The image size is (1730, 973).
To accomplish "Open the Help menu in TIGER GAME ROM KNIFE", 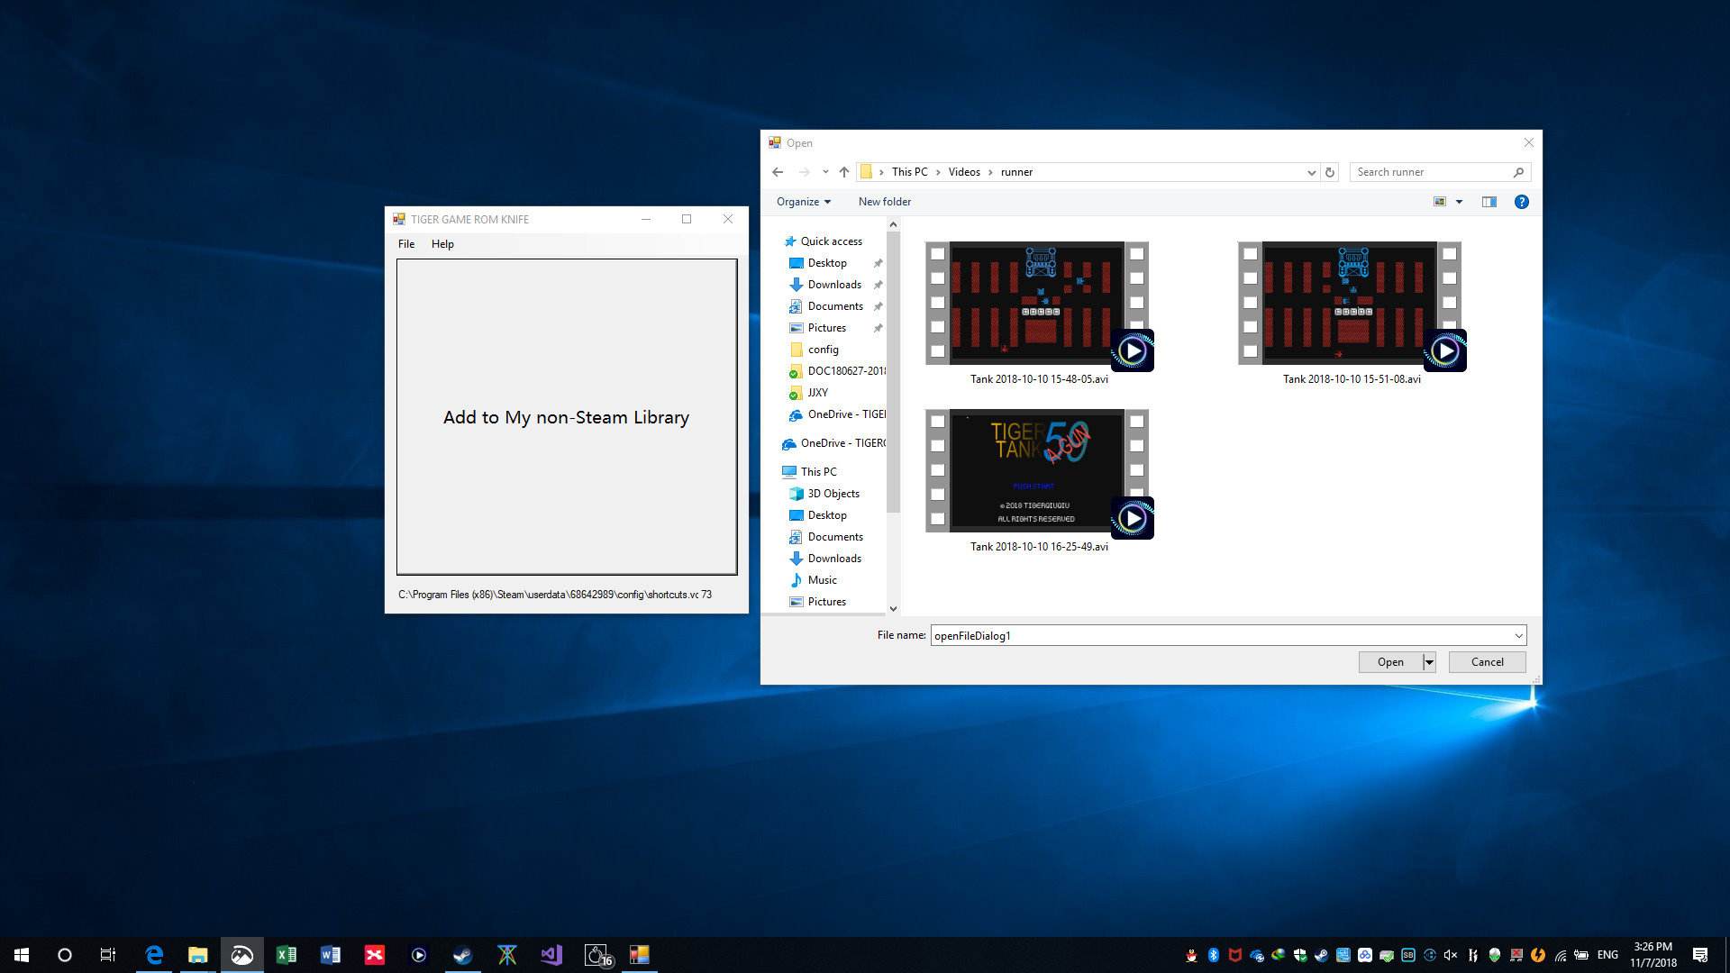I will click(442, 243).
